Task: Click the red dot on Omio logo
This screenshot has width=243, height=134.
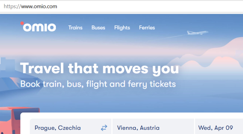Action: pos(22,23)
